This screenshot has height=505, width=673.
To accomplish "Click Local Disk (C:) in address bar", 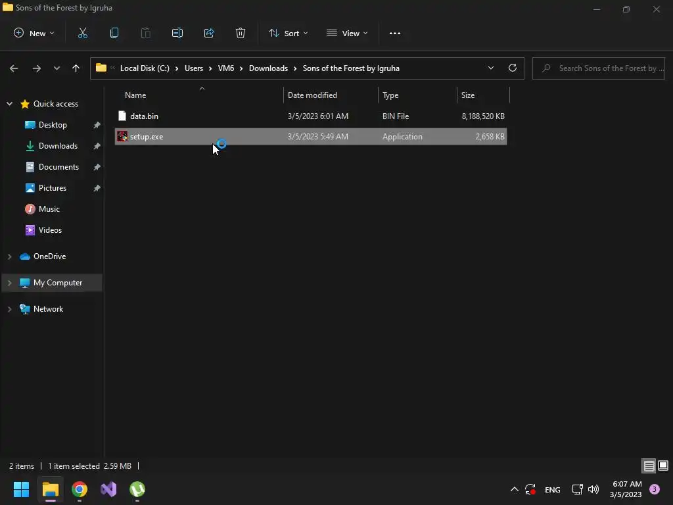I will click(x=145, y=68).
